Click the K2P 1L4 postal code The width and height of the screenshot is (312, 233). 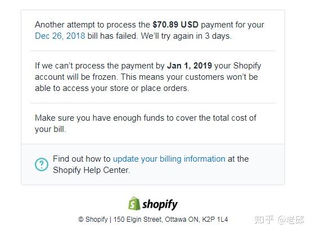point(215,220)
